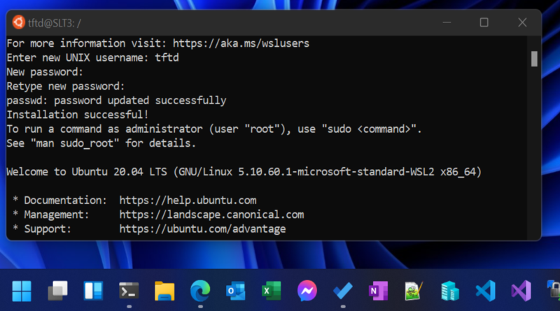This screenshot has height=311, width=560.
Task: Click the "Installation successful!" line
Action: coord(78,115)
